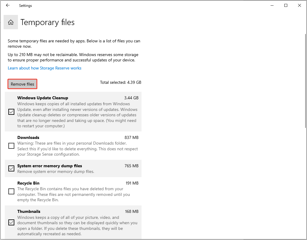Select the Recycle Bin item title
The height and width of the screenshot is (240, 307).
[28, 183]
